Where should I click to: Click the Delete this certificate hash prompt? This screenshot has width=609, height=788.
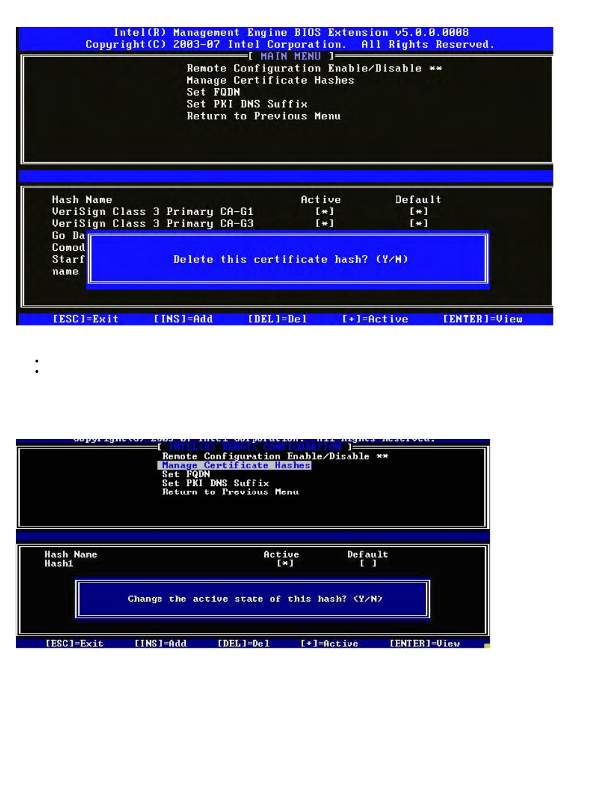[x=290, y=260]
